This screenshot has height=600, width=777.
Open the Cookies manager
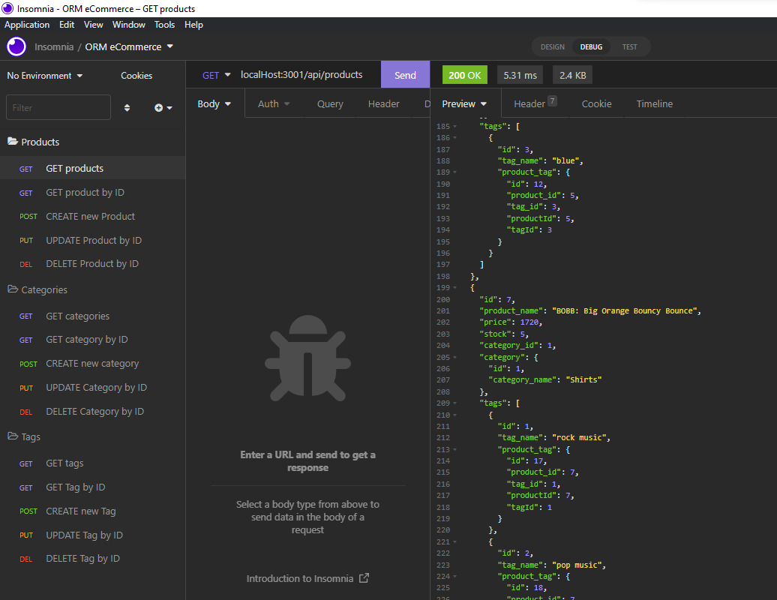136,75
